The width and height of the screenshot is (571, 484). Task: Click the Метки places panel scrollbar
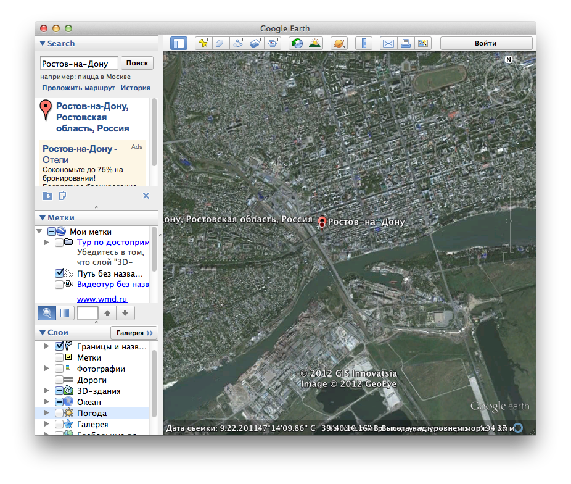point(154,249)
